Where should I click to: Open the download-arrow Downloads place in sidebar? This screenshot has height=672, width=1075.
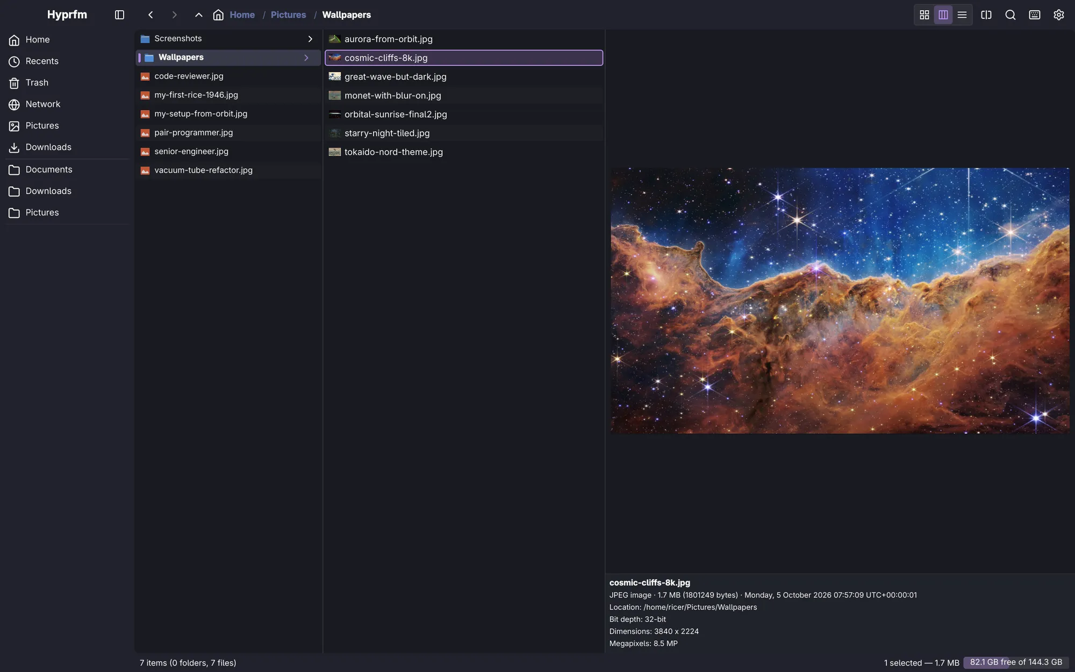(67, 147)
